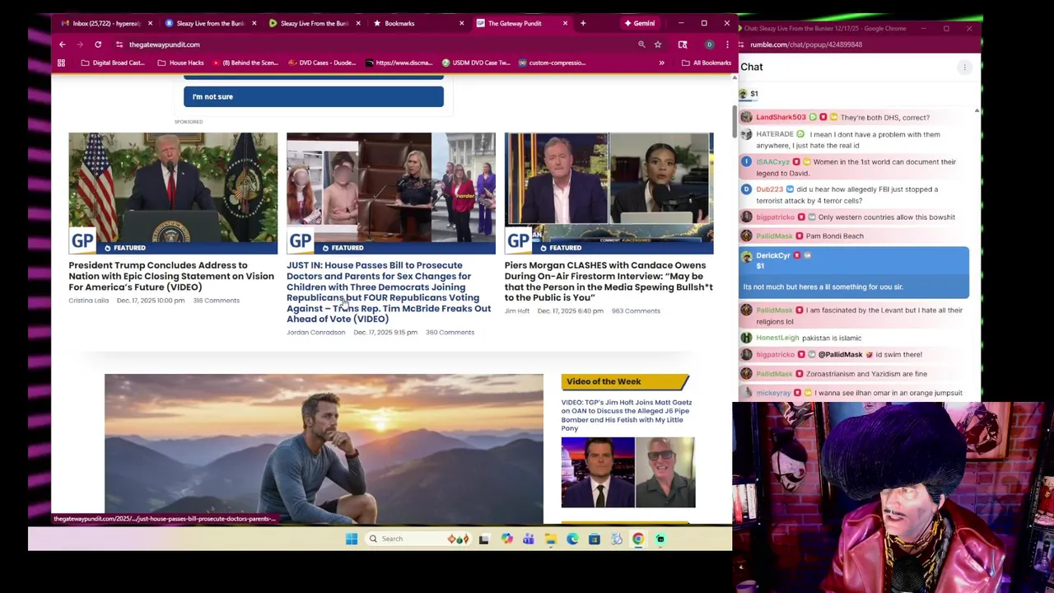Go back using the browser back arrow
Screen dimensions: 1054x593
pyautogui.click(x=62, y=44)
